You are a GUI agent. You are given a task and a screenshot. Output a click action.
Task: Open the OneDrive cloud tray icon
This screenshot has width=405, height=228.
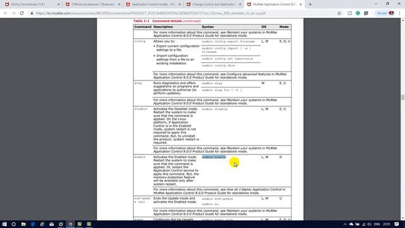pos(351,224)
